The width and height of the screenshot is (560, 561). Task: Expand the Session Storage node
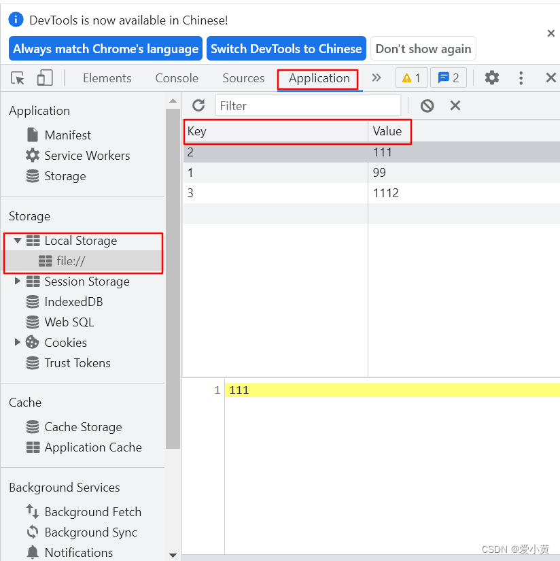pyautogui.click(x=17, y=281)
